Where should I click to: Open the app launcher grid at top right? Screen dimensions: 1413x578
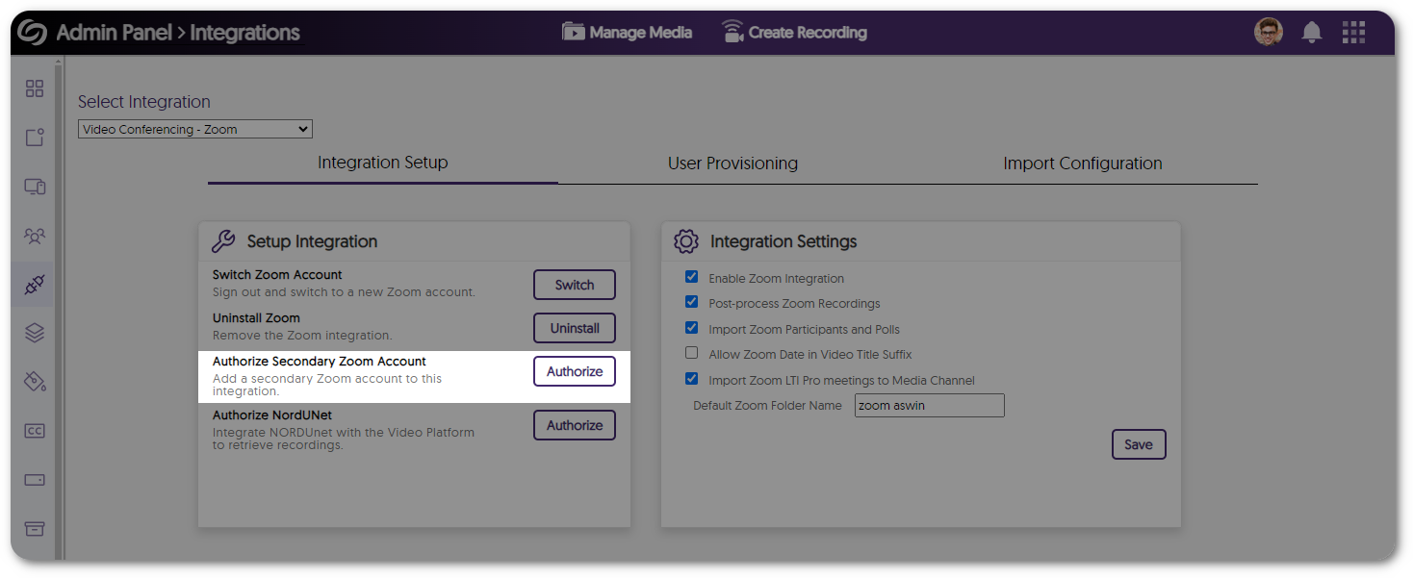pos(1353,32)
